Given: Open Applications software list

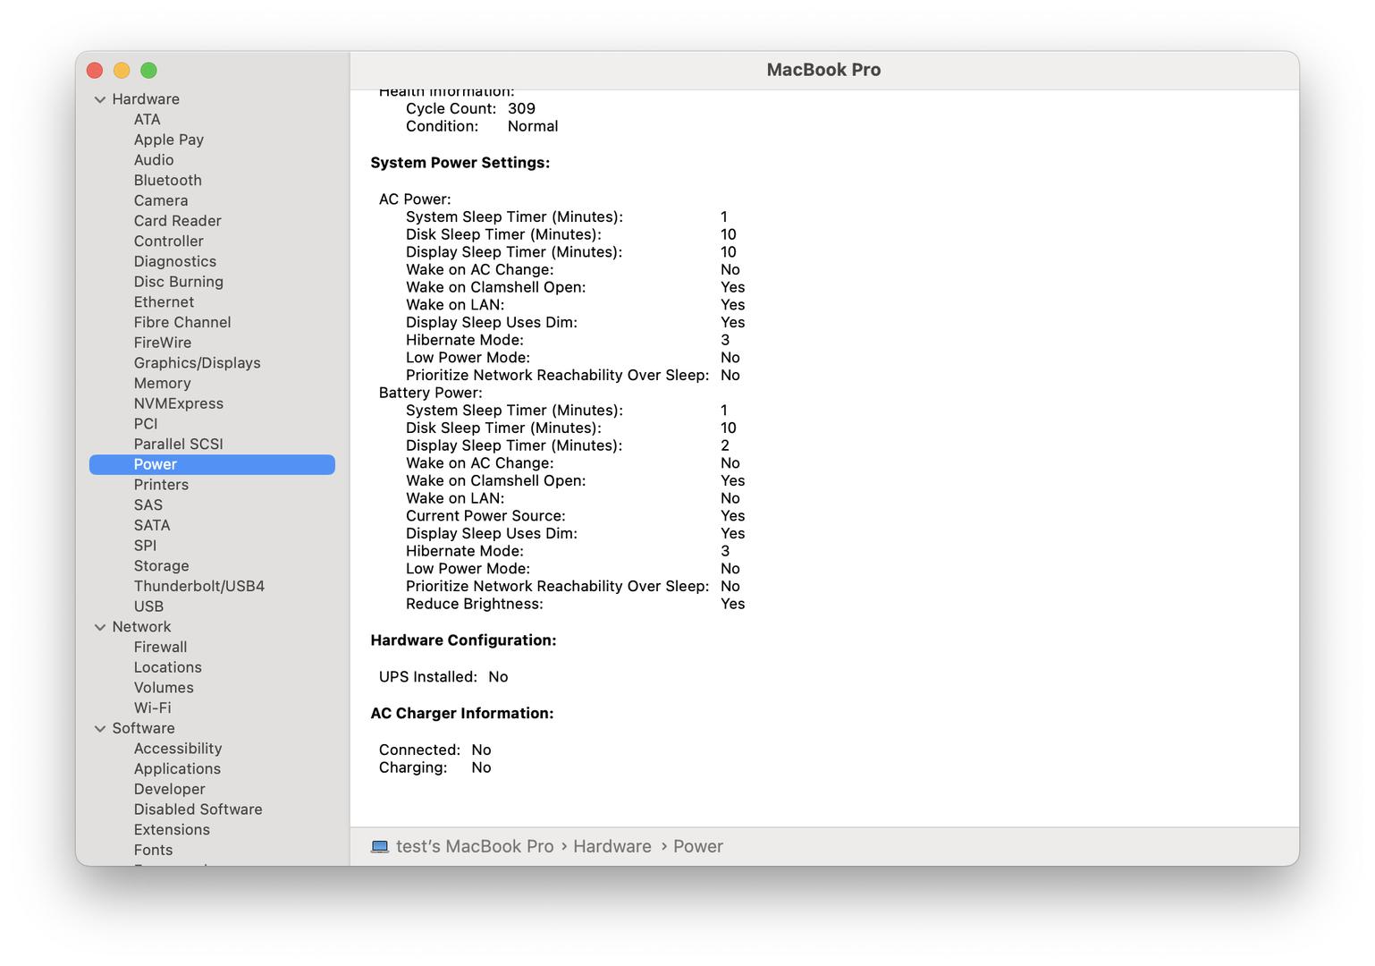Looking at the screenshot, I should tap(177, 769).
